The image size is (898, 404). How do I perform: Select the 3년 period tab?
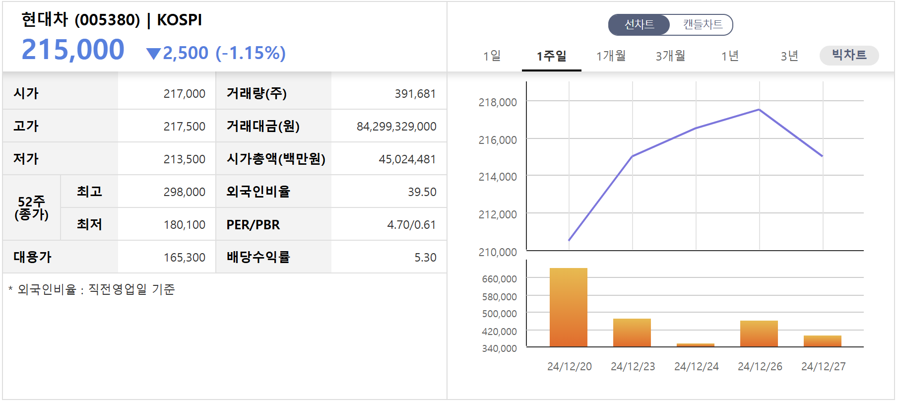pyautogui.click(x=789, y=56)
